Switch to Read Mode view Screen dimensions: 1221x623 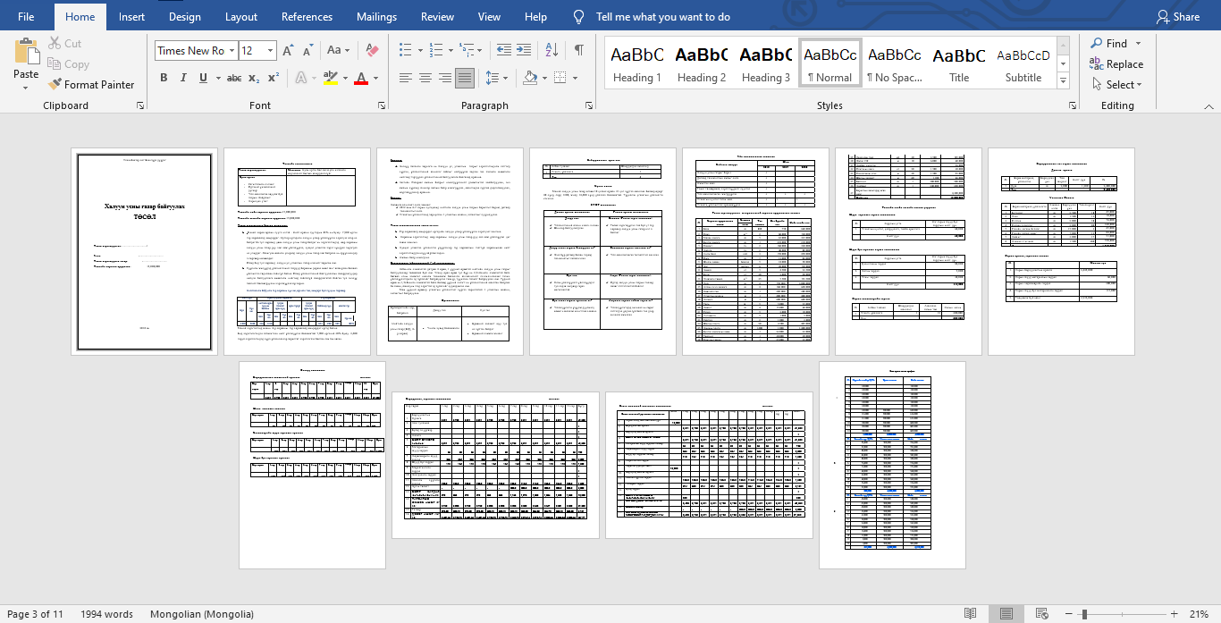[x=971, y=614]
